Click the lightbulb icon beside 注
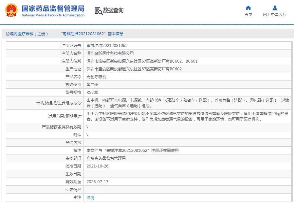 [x=75, y=197]
